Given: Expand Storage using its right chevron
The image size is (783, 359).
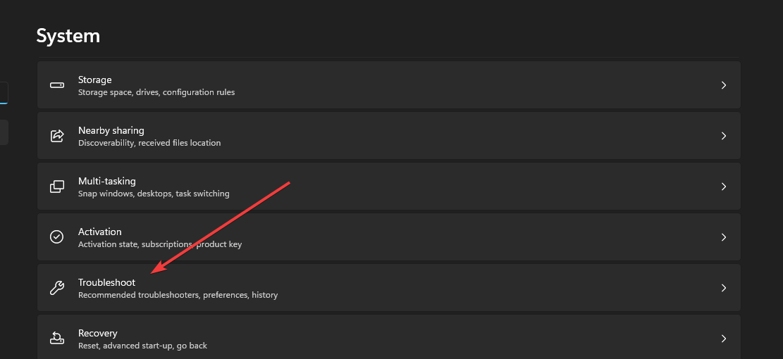Looking at the screenshot, I should coord(723,85).
